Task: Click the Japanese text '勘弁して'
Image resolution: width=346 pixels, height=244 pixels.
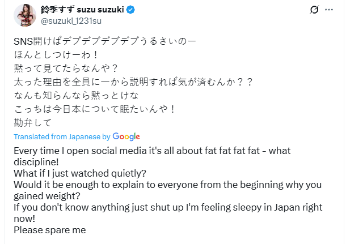Action: click(32, 122)
